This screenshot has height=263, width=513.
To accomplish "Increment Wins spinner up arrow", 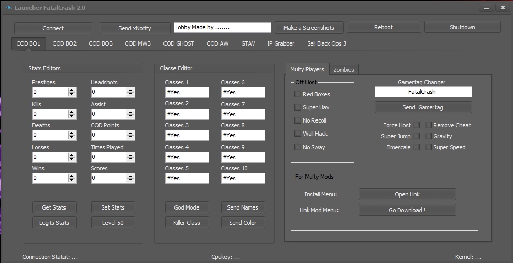I will 72,176.
